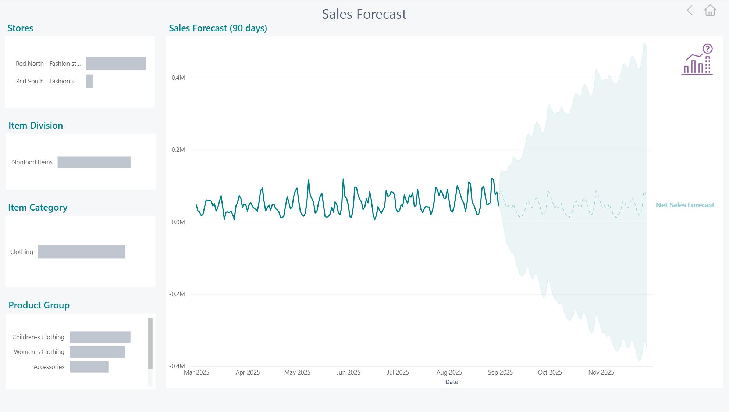The height and width of the screenshot is (412, 729).
Task: Click the Jun 2025 axis label
Action: click(348, 372)
